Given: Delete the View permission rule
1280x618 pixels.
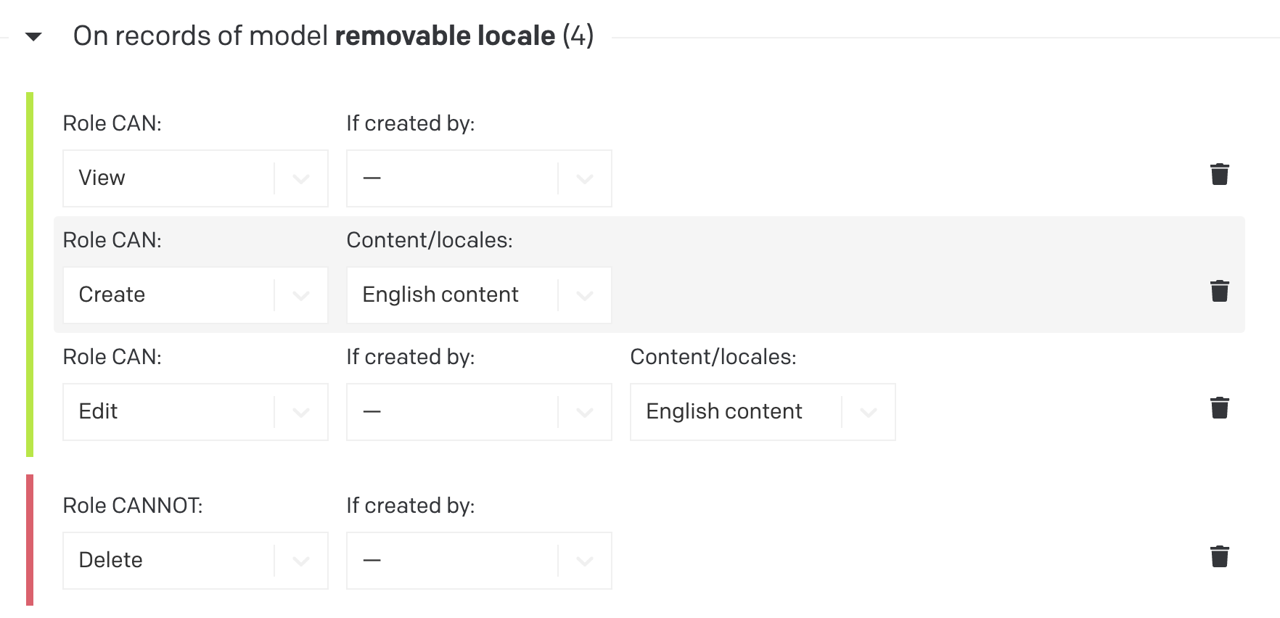Looking at the screenshot, I should pyautogui.click(x=1219, y=174).
